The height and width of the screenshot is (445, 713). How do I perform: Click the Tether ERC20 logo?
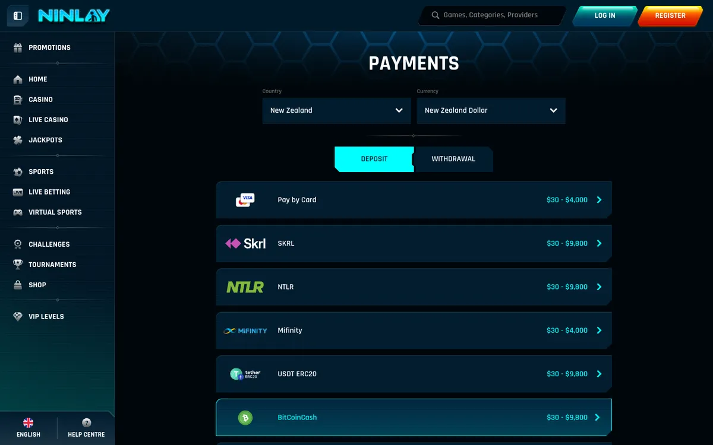[245, 374]
